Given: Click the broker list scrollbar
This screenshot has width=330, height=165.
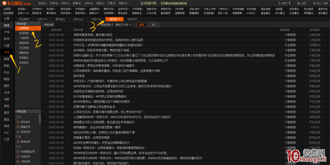Looking at the screenshot, I should tap(40, 119).
